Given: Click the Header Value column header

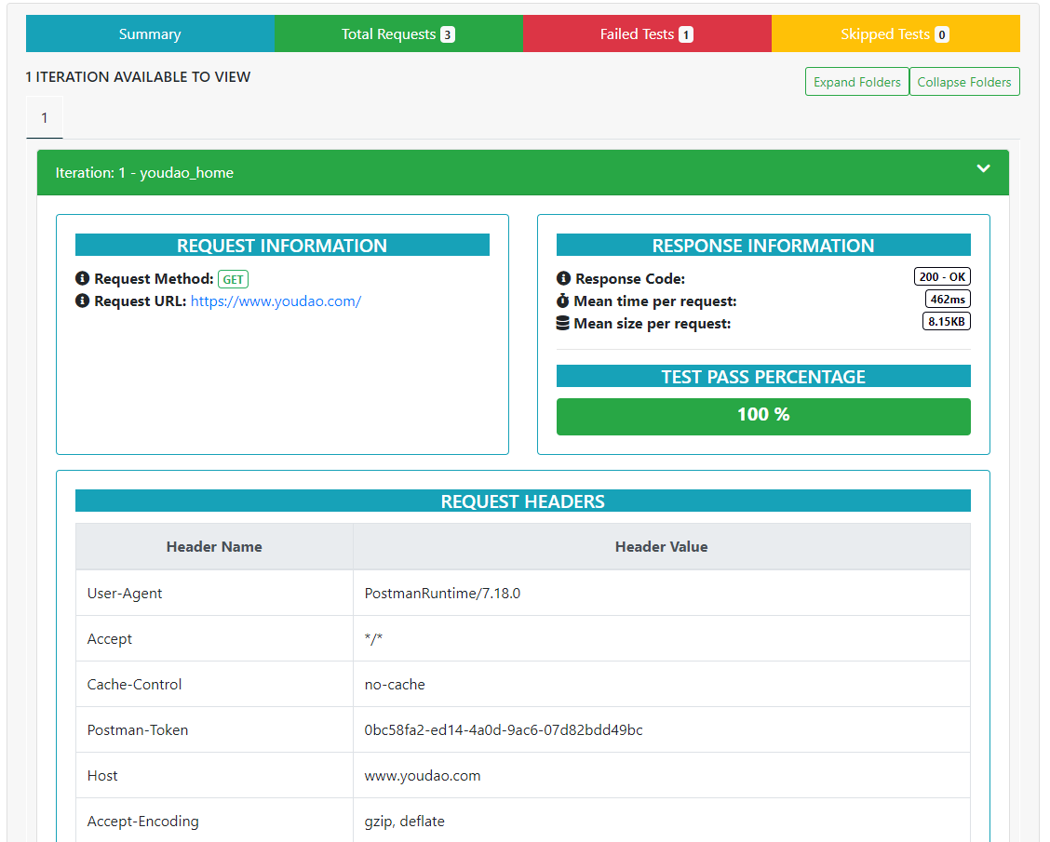Looking at the screenshot, I should (x=662, y=547).
